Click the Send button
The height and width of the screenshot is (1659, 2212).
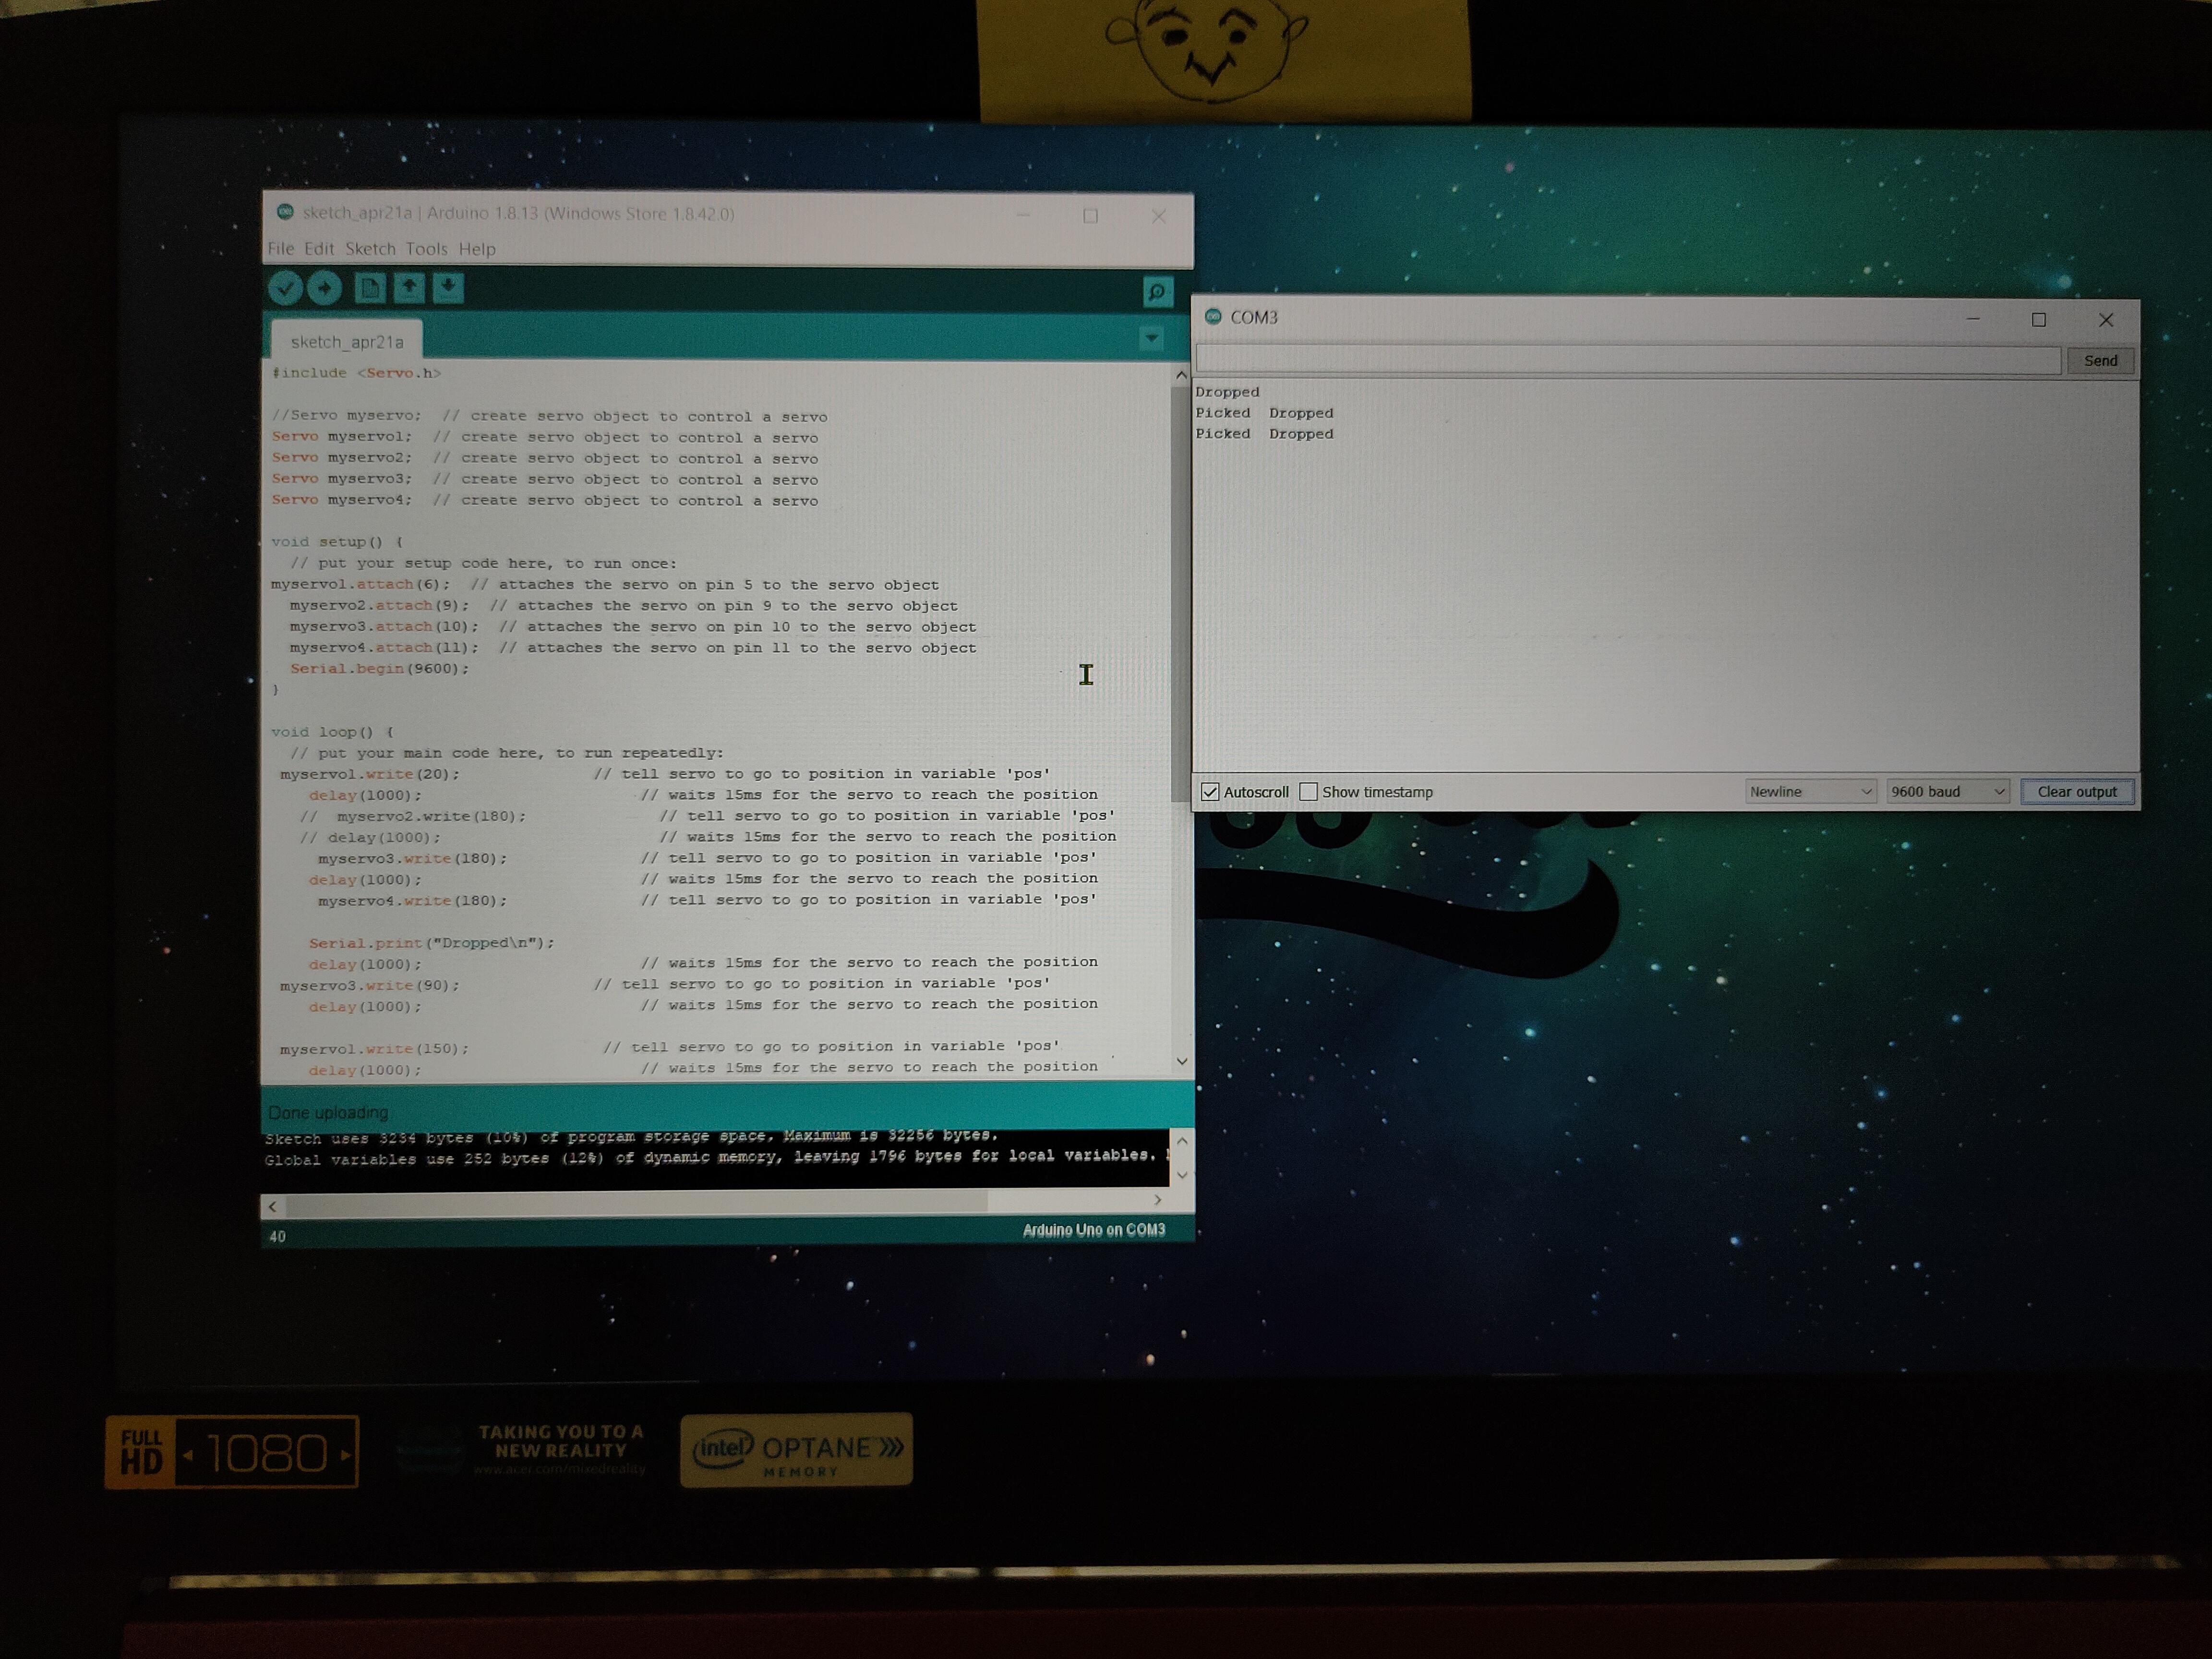pos(2100,361)
